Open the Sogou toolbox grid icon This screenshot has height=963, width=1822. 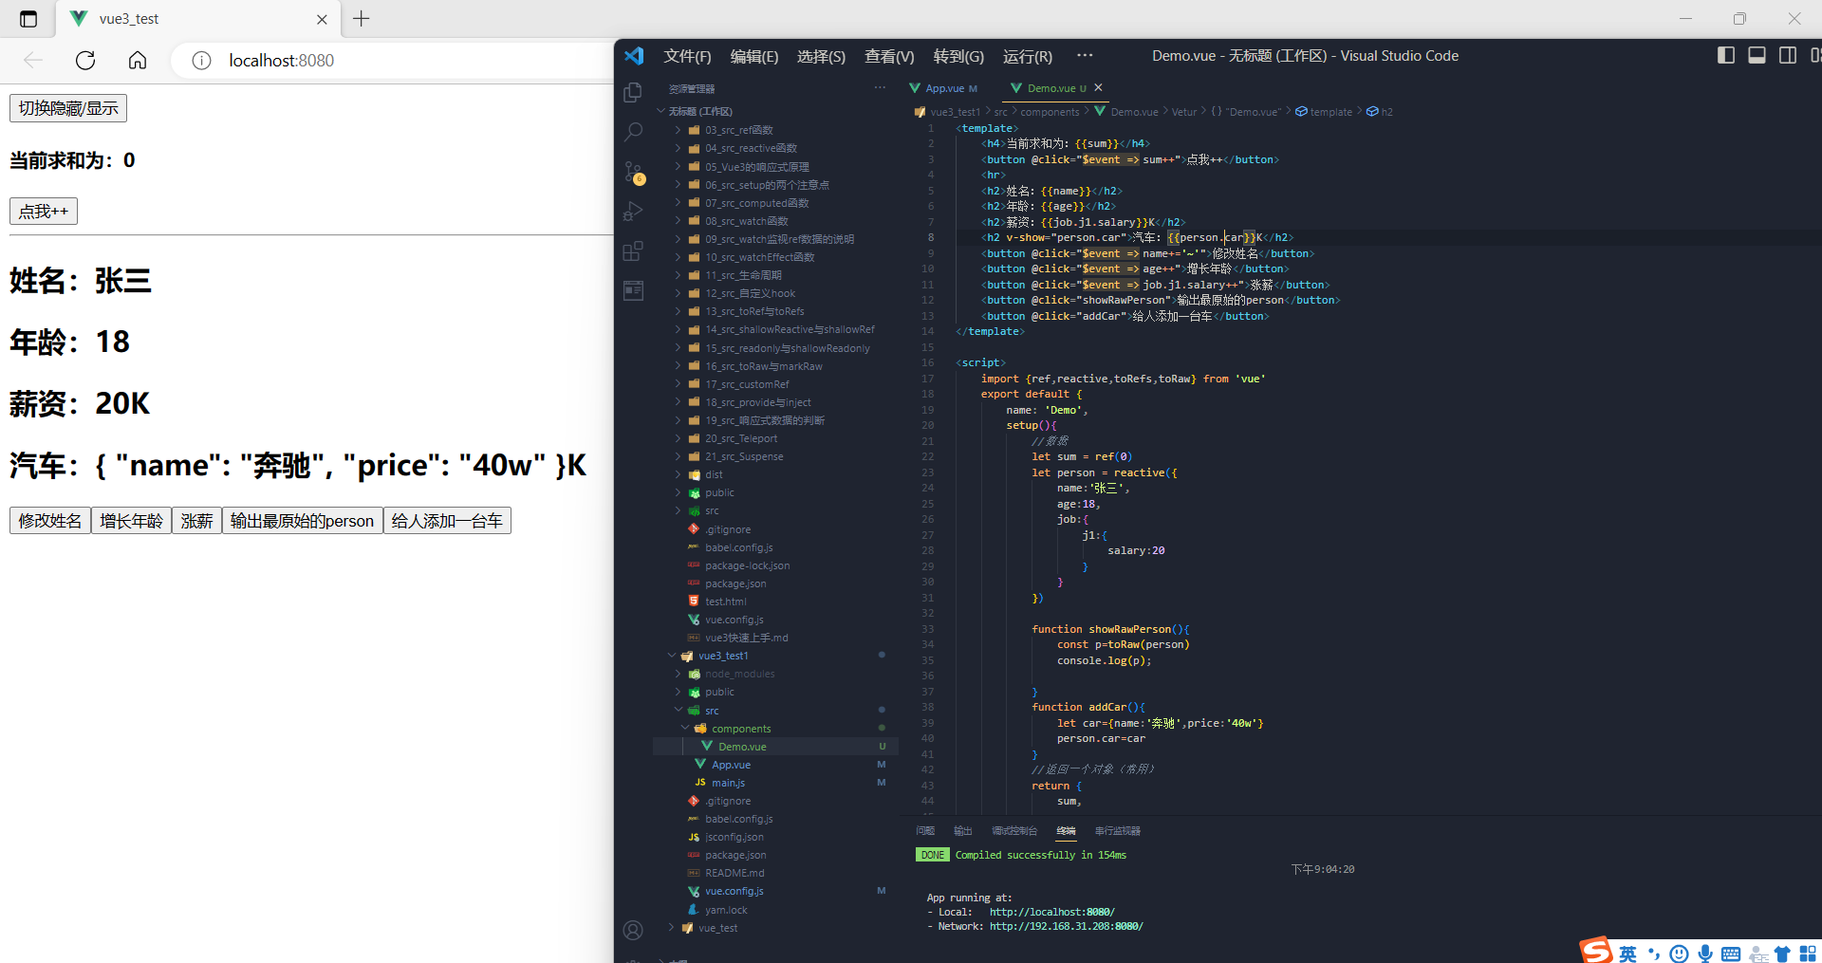[x=1808, y=954]
